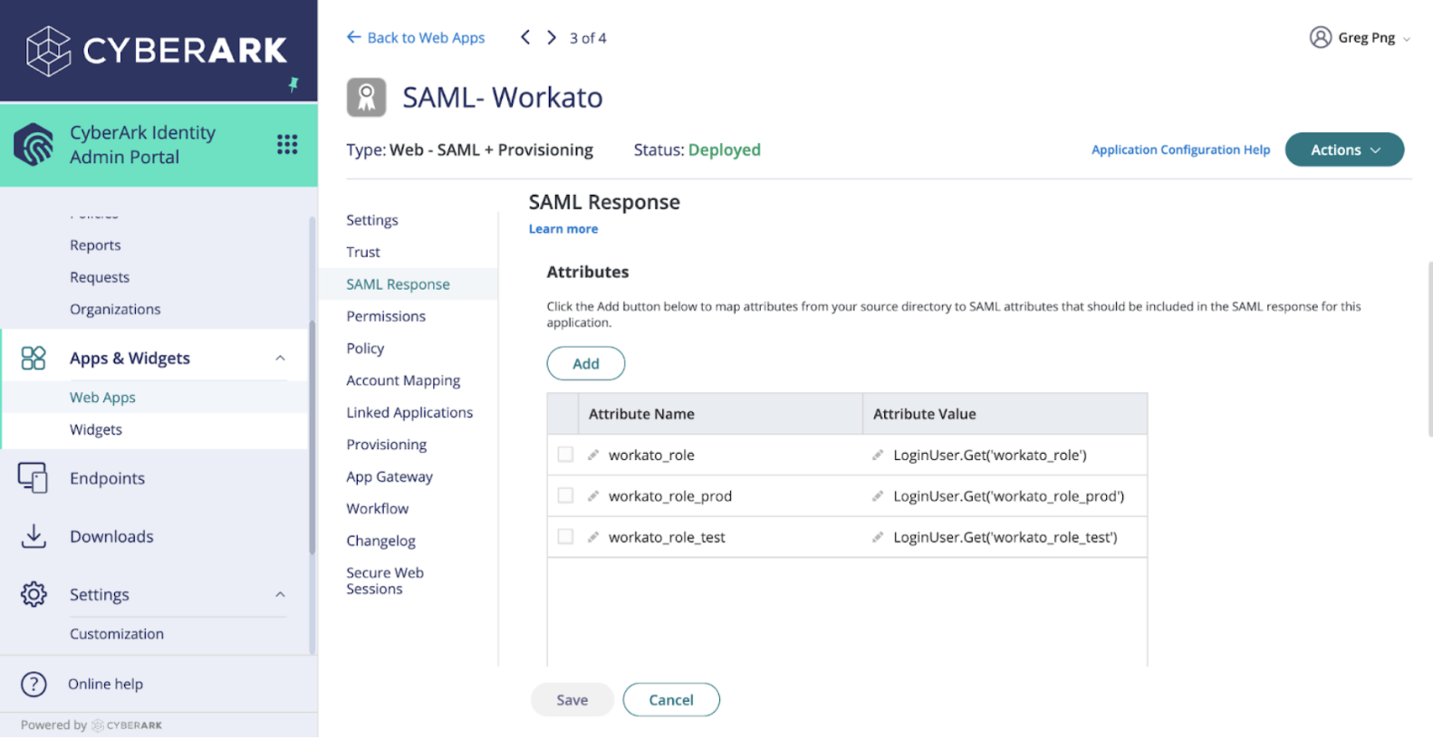This screenshot has height=739, width=1433.
Task: Collapse the Settings section chevron
Action: click(280, 595)
